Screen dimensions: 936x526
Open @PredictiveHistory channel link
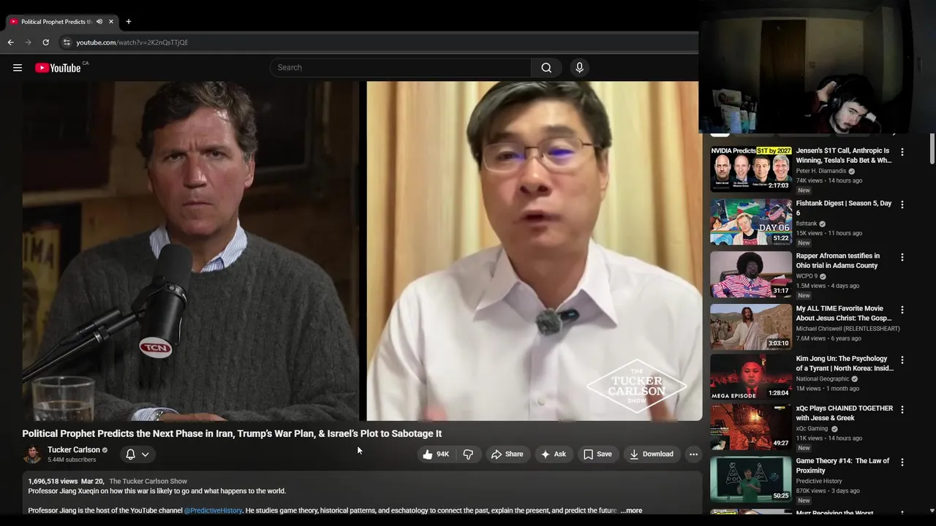click(213, 511)
